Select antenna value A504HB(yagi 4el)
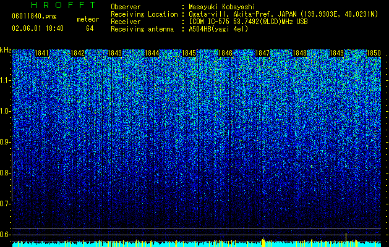 coord(218,29)
